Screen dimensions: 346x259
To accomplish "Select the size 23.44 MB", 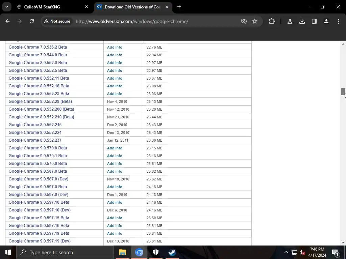I will pyautogui.click(x=154, y=117).
